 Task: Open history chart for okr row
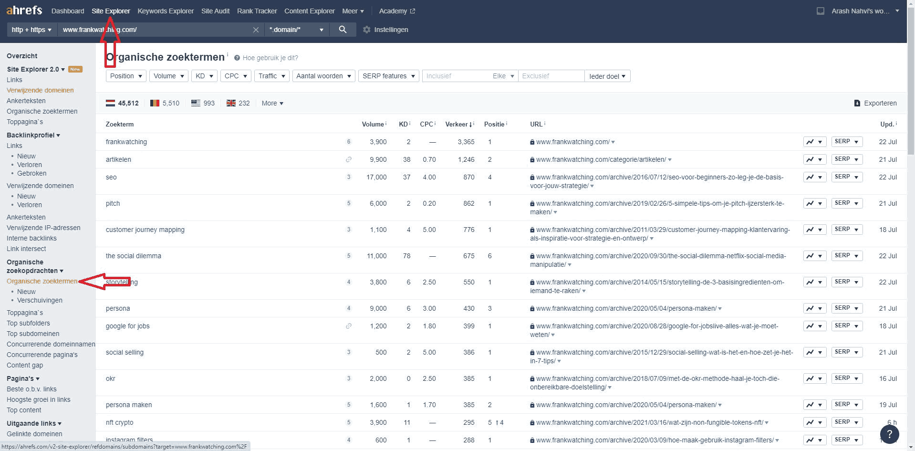pyautogui.click(x=814, y=378)
